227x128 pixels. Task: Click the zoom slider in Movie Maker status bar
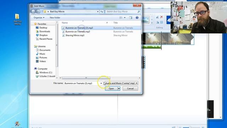190,127
